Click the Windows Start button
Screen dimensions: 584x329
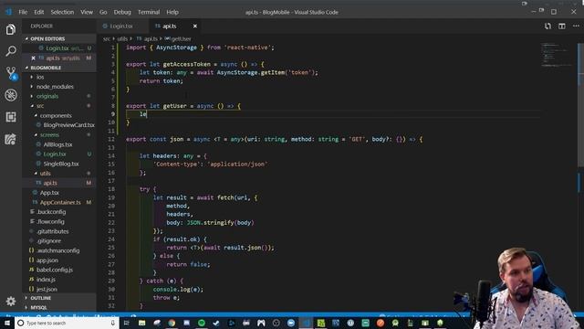7,323
